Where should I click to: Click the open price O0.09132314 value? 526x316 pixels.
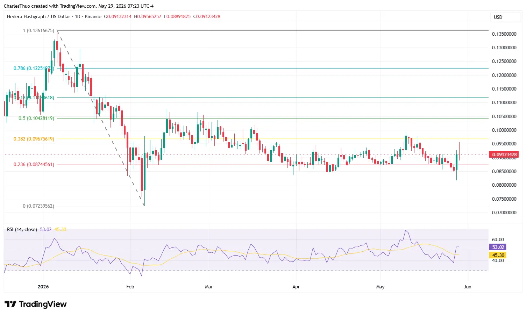point(118,16)
